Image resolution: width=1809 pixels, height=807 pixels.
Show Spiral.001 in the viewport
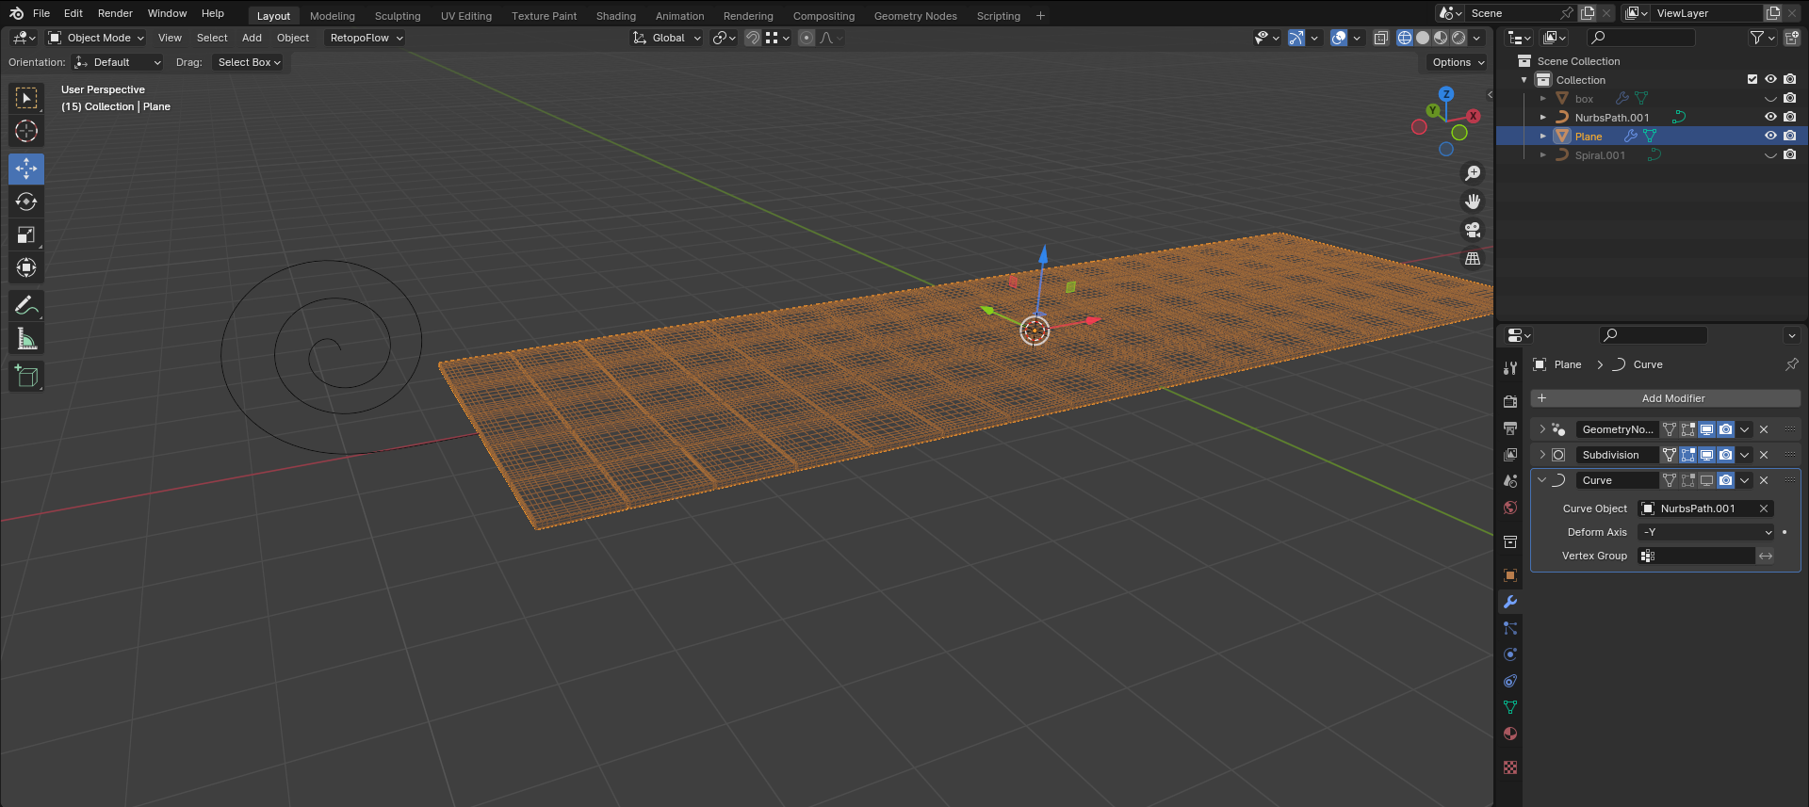click(x=1770, y=154)
